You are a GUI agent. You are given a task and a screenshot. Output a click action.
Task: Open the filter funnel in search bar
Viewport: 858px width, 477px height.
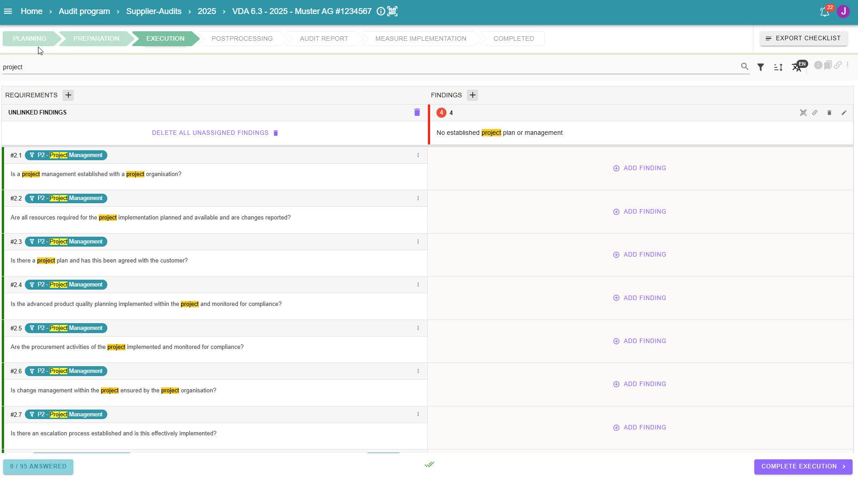point(761,67)
